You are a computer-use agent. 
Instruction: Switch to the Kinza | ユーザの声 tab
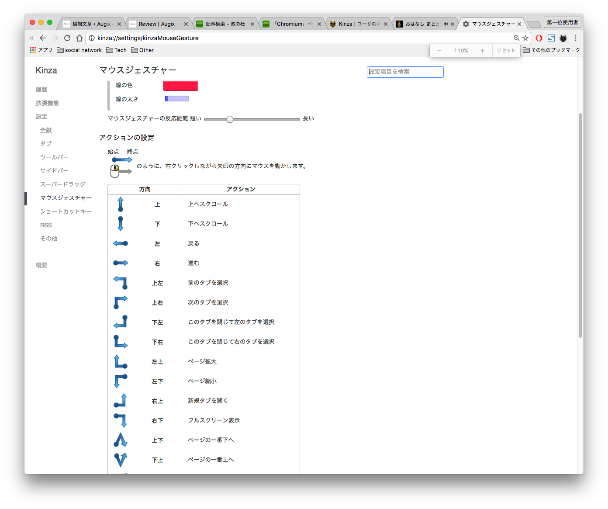pyautogui.click(x=358, y=24)
